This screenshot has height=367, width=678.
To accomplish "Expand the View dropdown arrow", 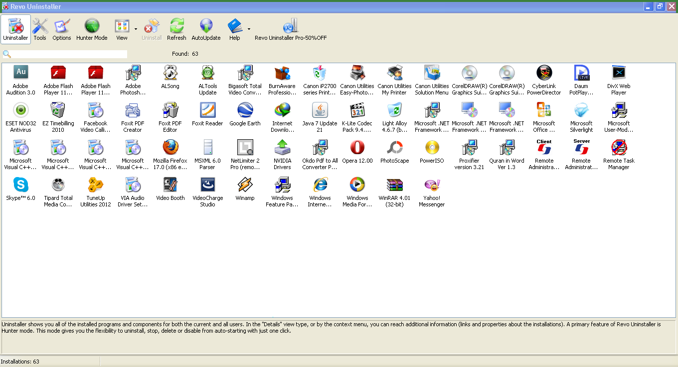I will pos(136,29).
